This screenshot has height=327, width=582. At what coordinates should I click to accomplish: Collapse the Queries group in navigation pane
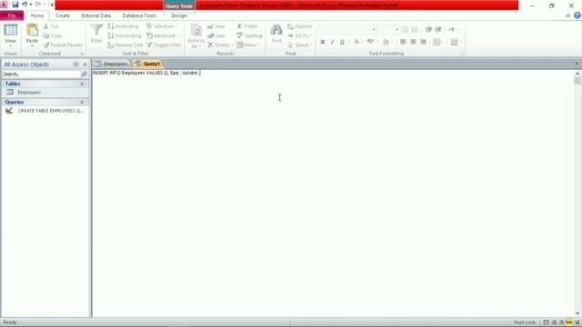(x=82, y=102)
